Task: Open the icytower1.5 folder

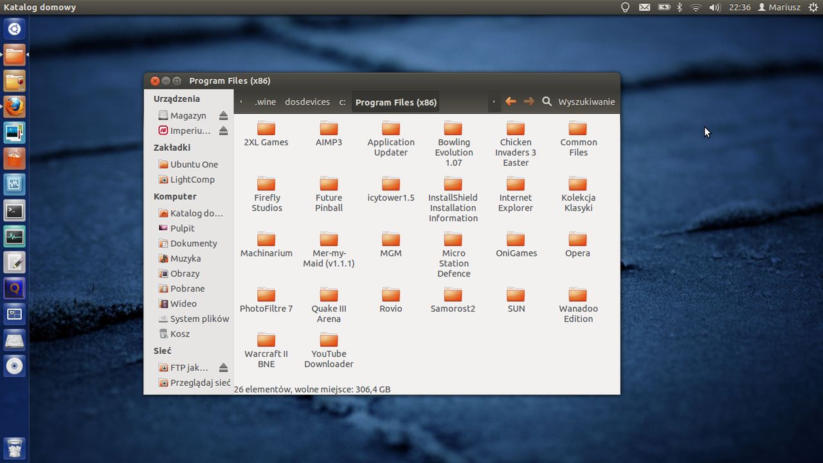Action: click(391, 189)
